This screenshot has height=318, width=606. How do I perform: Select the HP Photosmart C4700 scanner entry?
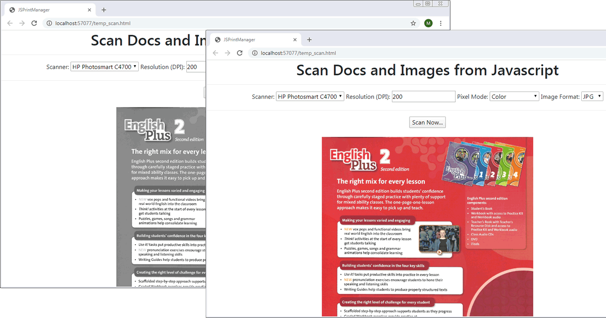click(307, 96)
